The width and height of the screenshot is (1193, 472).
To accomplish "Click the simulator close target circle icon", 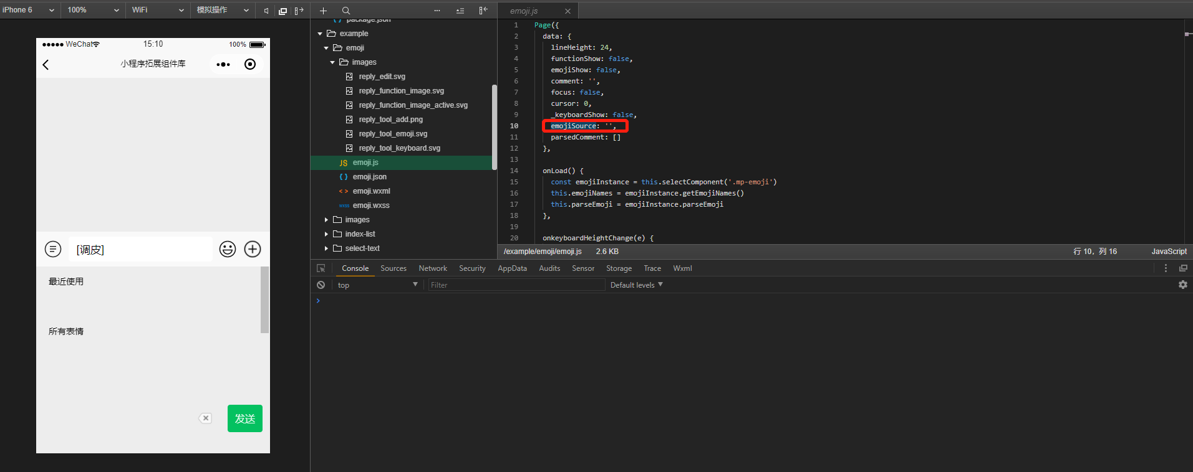I will click(250, 64).
